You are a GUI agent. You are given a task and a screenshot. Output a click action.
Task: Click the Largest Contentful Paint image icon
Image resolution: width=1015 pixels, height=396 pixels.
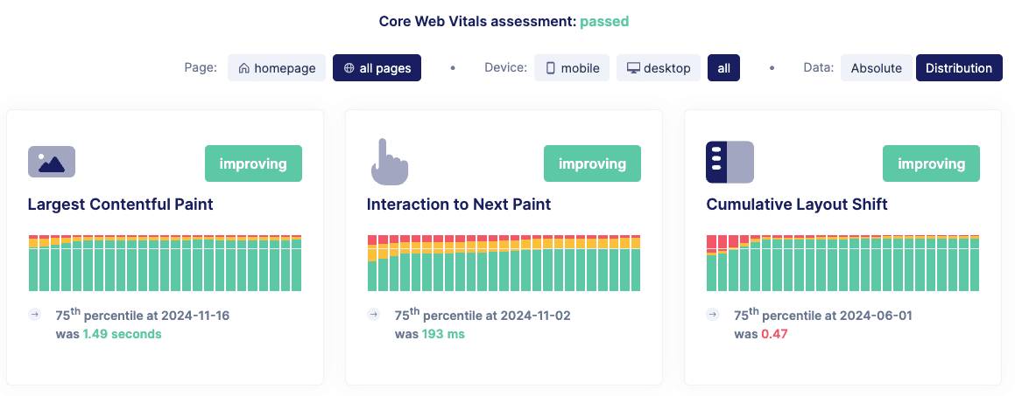pos(52,162)
